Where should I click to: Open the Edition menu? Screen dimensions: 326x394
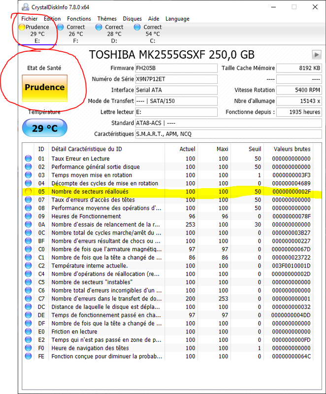[x=52, y=19]
